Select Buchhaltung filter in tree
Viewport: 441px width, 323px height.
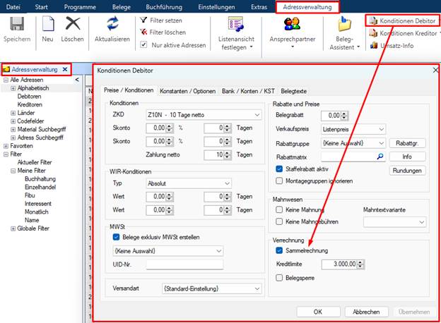pos(40,179)
